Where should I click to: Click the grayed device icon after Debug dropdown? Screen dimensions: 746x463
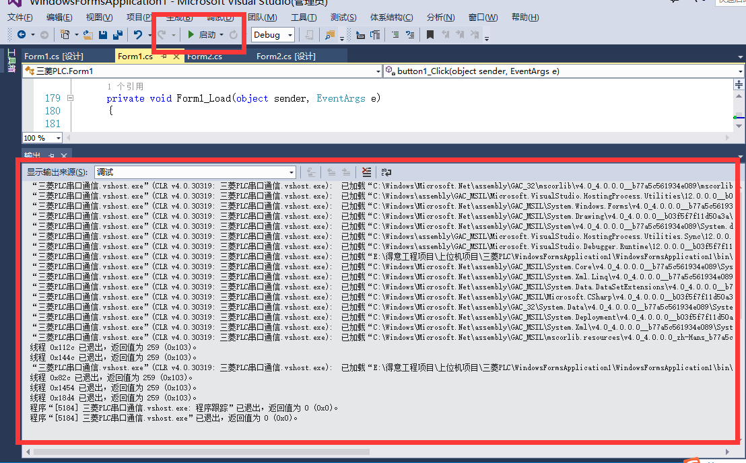click(309, 35)
